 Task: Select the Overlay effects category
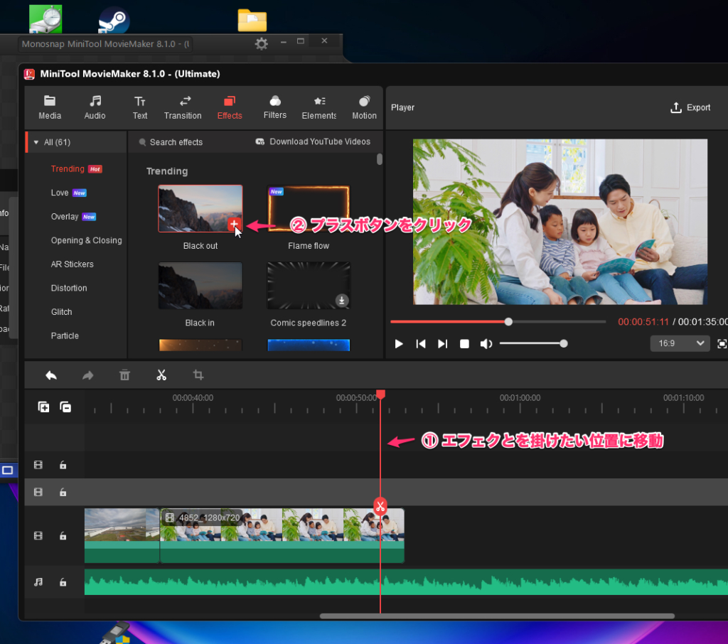tap(65, 217)
